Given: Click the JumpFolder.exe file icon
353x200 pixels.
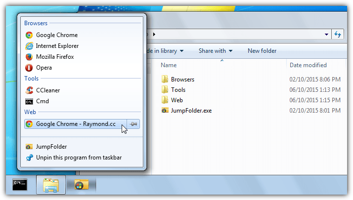Looking at the screenshot, I should point(165,110).
